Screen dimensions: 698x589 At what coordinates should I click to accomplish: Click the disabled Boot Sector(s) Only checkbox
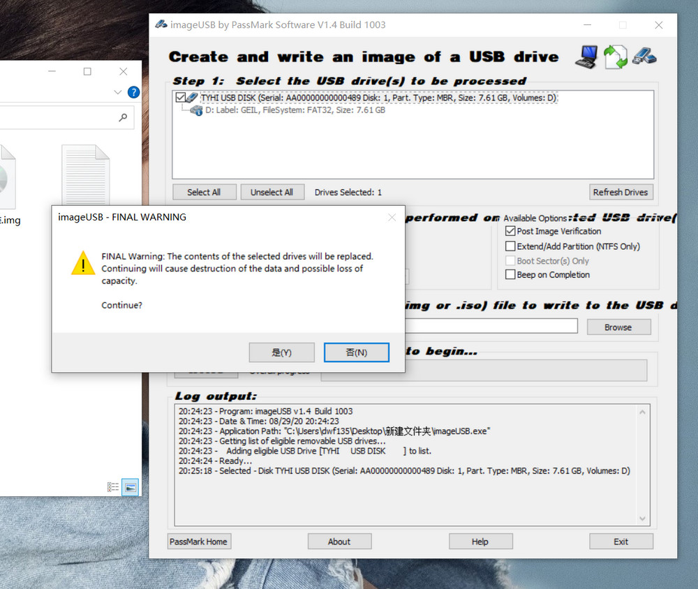click(x=510, y=260)
